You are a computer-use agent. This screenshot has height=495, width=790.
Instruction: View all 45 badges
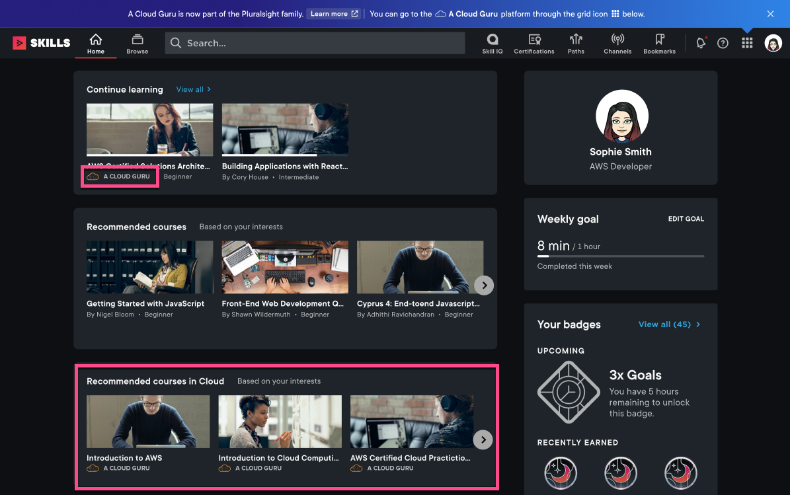click(670, 324)
